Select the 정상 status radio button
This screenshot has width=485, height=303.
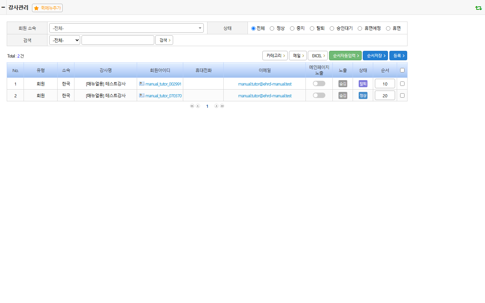click(272, 28)
